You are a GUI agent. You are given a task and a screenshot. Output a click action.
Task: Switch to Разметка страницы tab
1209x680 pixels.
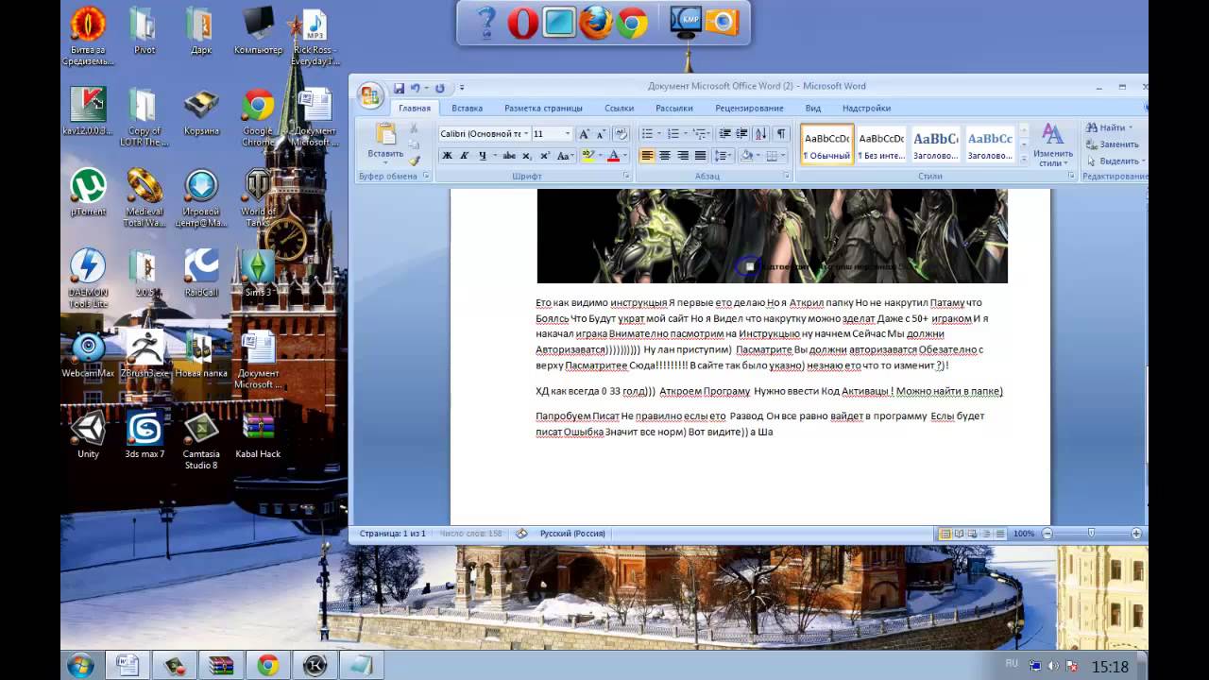coord(543,109)
